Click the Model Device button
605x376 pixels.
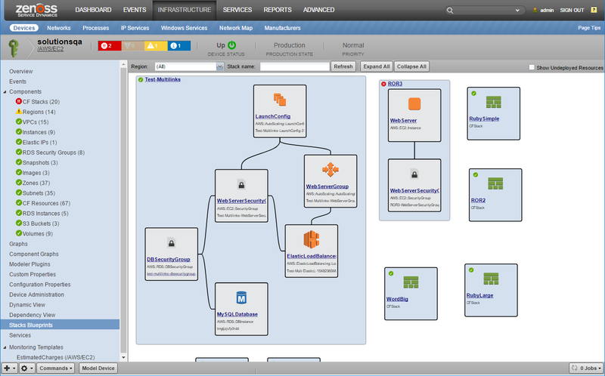point(98,368)
